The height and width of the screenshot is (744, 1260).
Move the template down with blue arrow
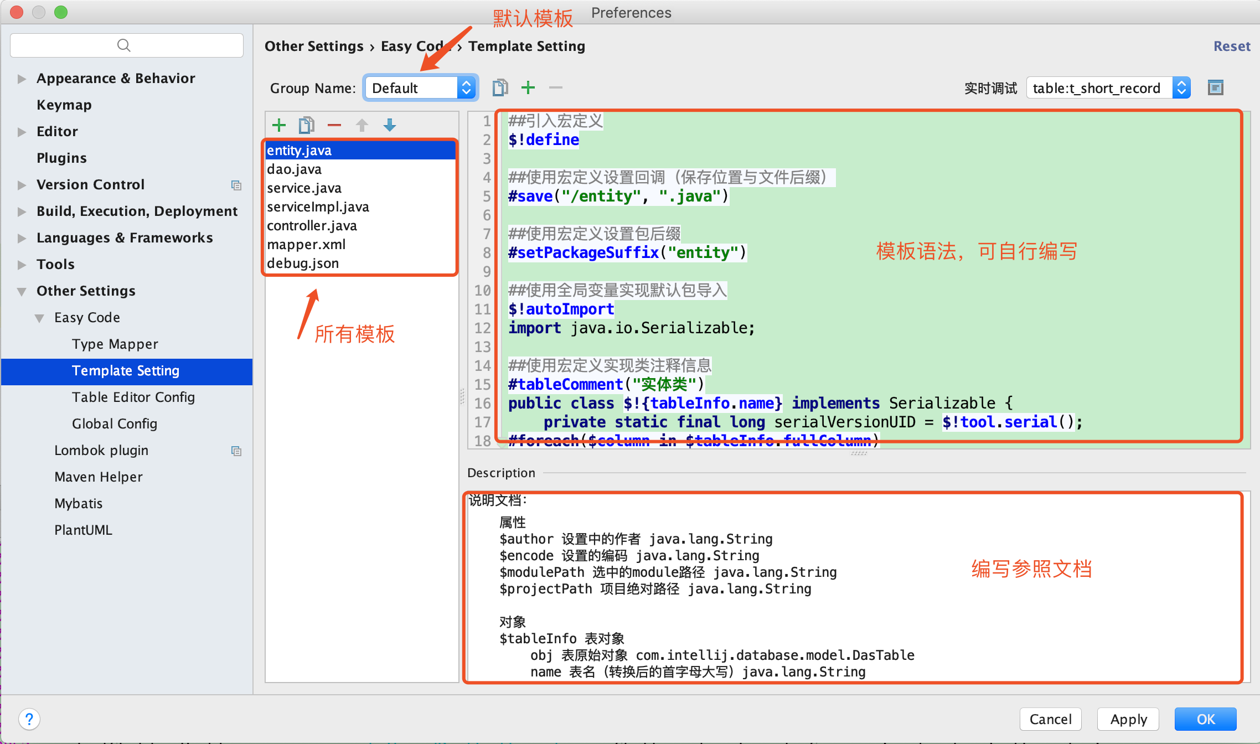(390, 125)
